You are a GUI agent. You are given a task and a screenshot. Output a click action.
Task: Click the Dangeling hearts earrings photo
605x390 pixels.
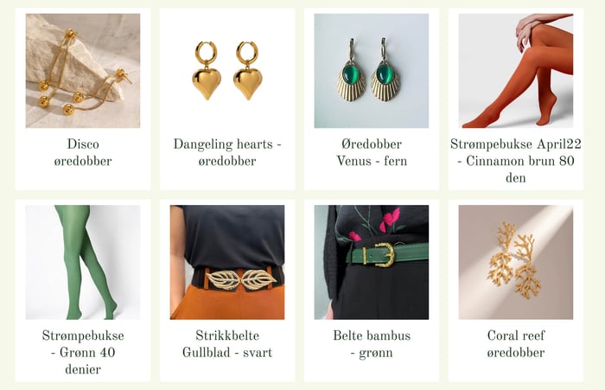[x=227, y=71]
